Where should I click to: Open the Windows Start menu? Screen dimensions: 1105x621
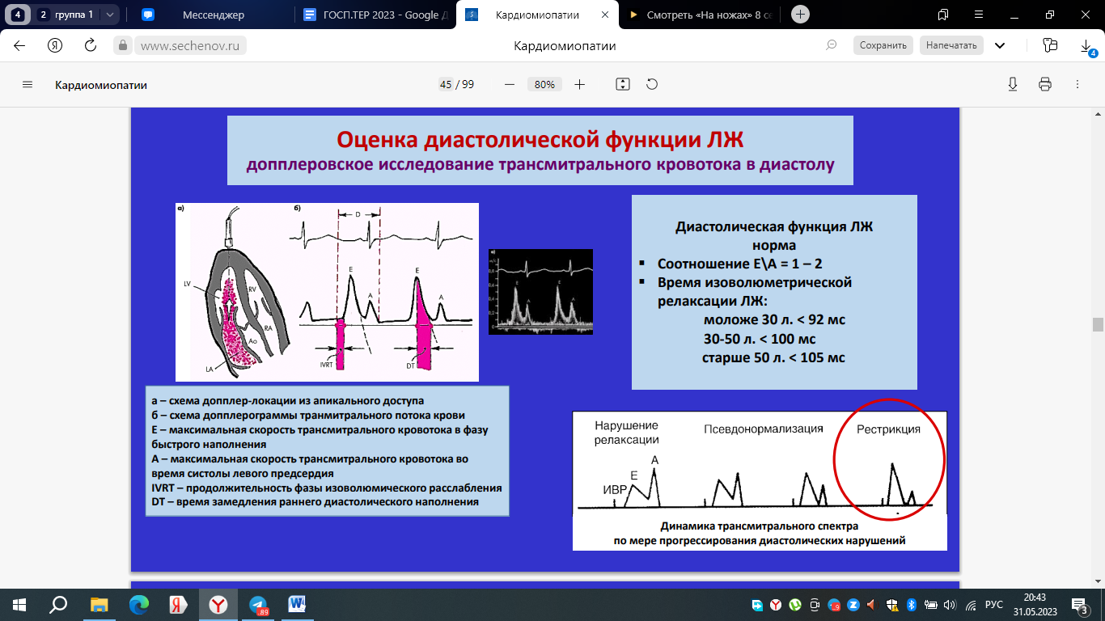point(19,604)
